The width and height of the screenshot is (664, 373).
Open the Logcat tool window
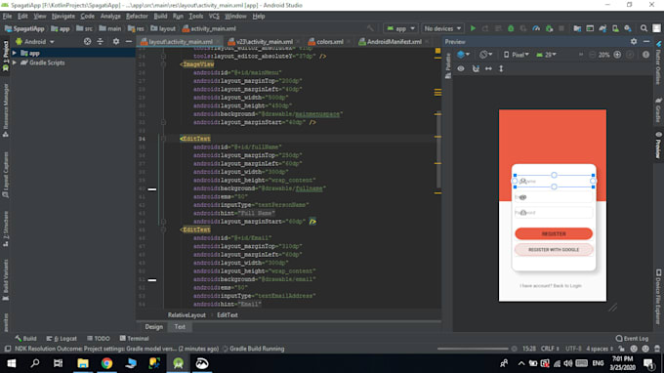tap(62, 338)
